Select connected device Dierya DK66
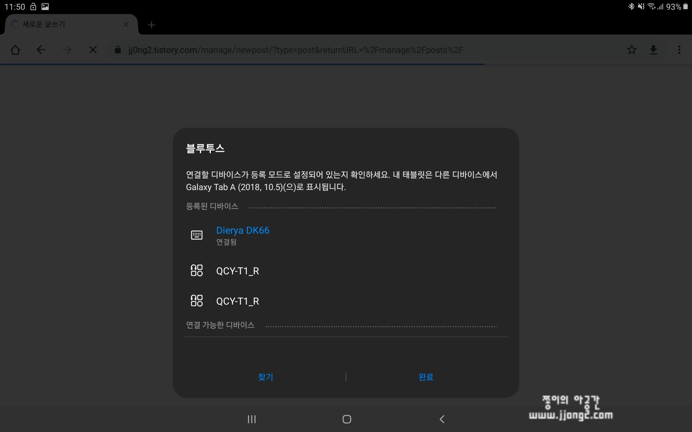Viewport: 692px width, 432px height. tap(243, 230)
